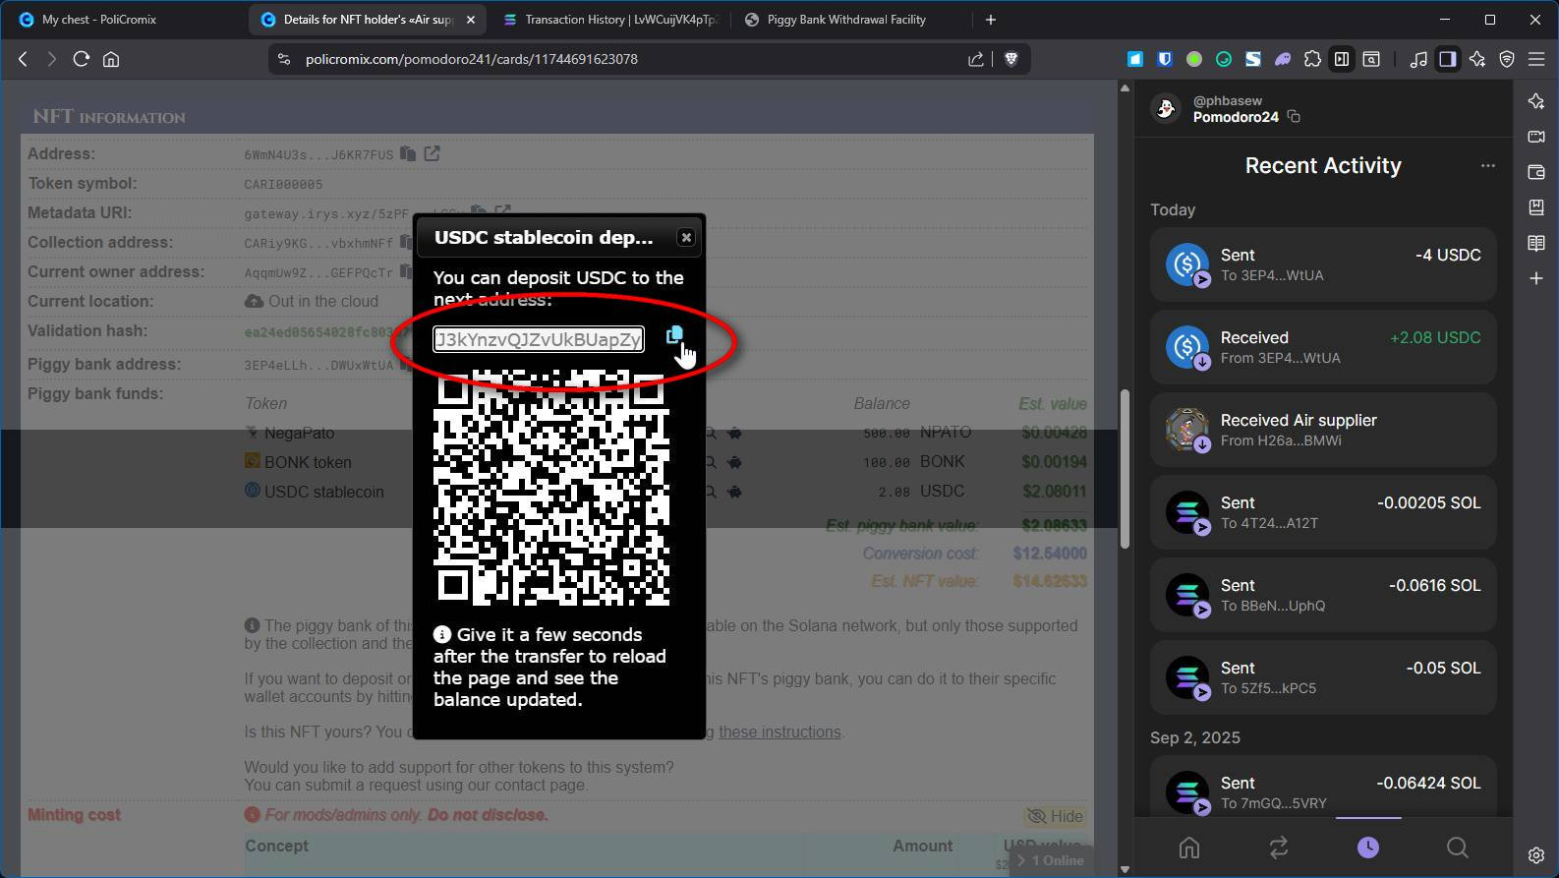Toggle the browser sidebar panel button
Screen dimensions: 1559x878
tap(1448, 59)
